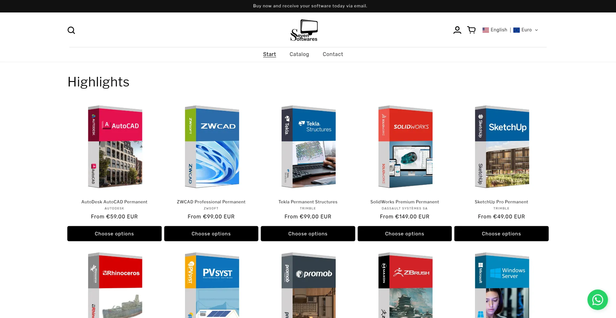Image resolution: width=616 pixels, height=318 pixels.
Task: Open WhatsApp chat bubble
Action: coord(597,300)
